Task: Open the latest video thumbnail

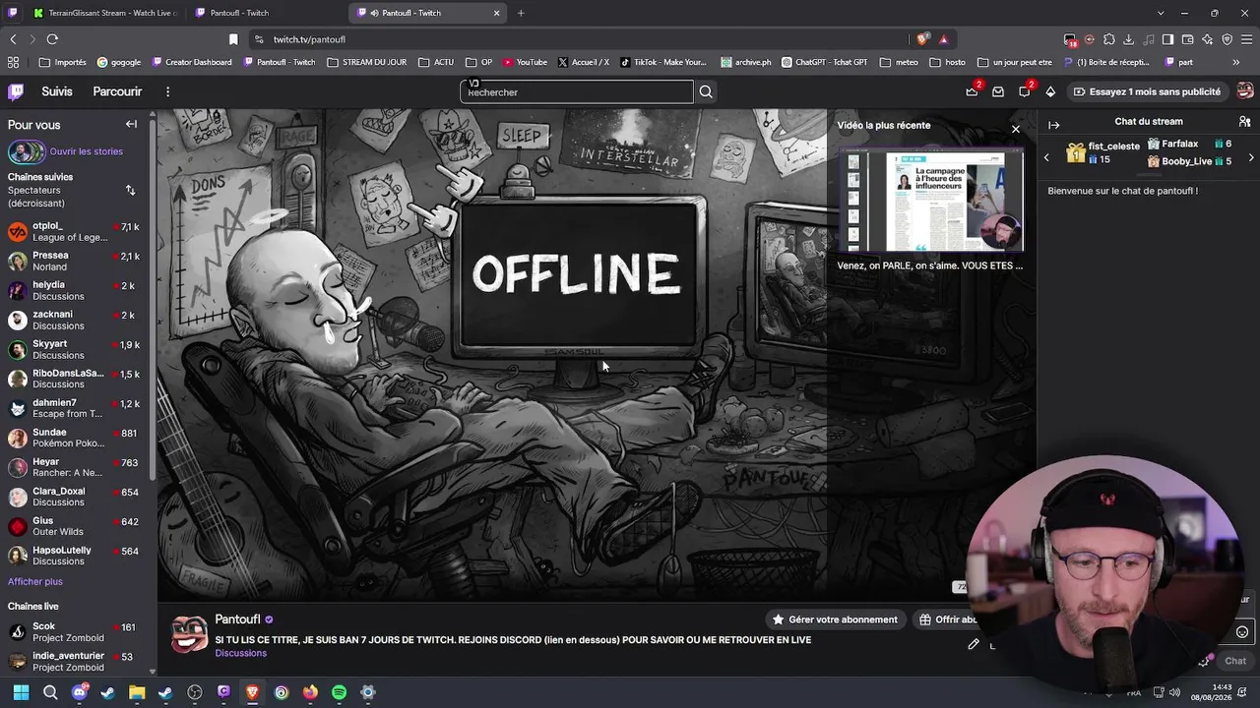Action: [931, 202]
